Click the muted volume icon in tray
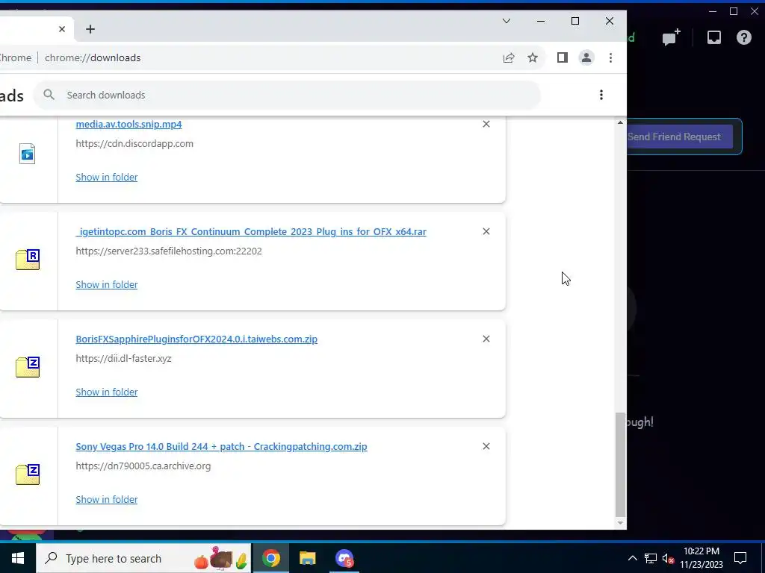Image resolution: width=765 pixels, height=573 pixels. (668, 558)
